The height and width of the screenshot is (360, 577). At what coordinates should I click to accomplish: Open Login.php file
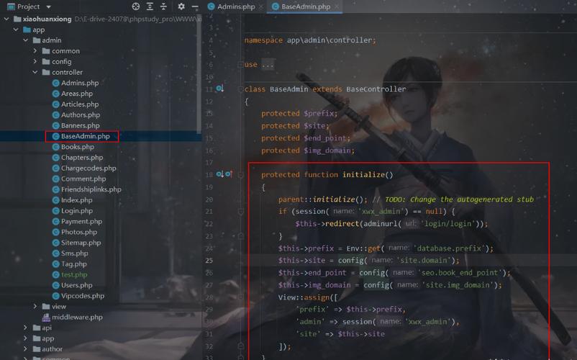(x=76, y=211)
